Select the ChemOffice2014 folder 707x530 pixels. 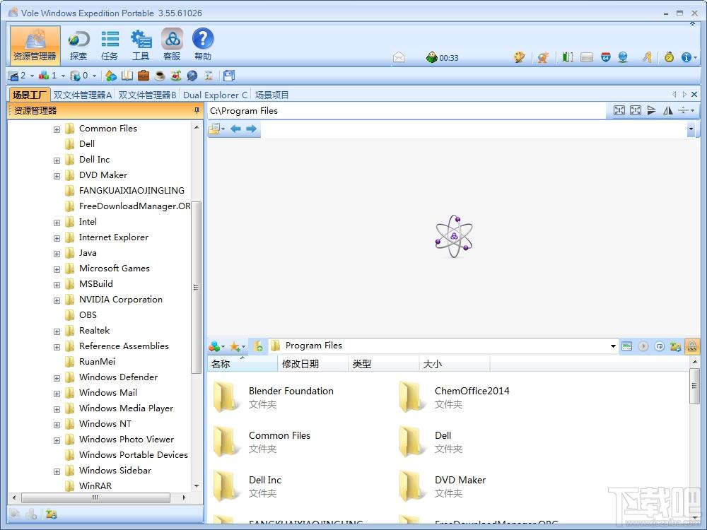[455, 396]
